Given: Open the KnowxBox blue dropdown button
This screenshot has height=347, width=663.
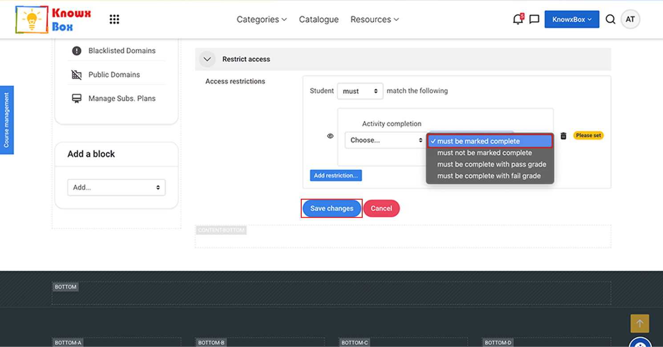Looking at the screenshot, I should coord(572,20).
